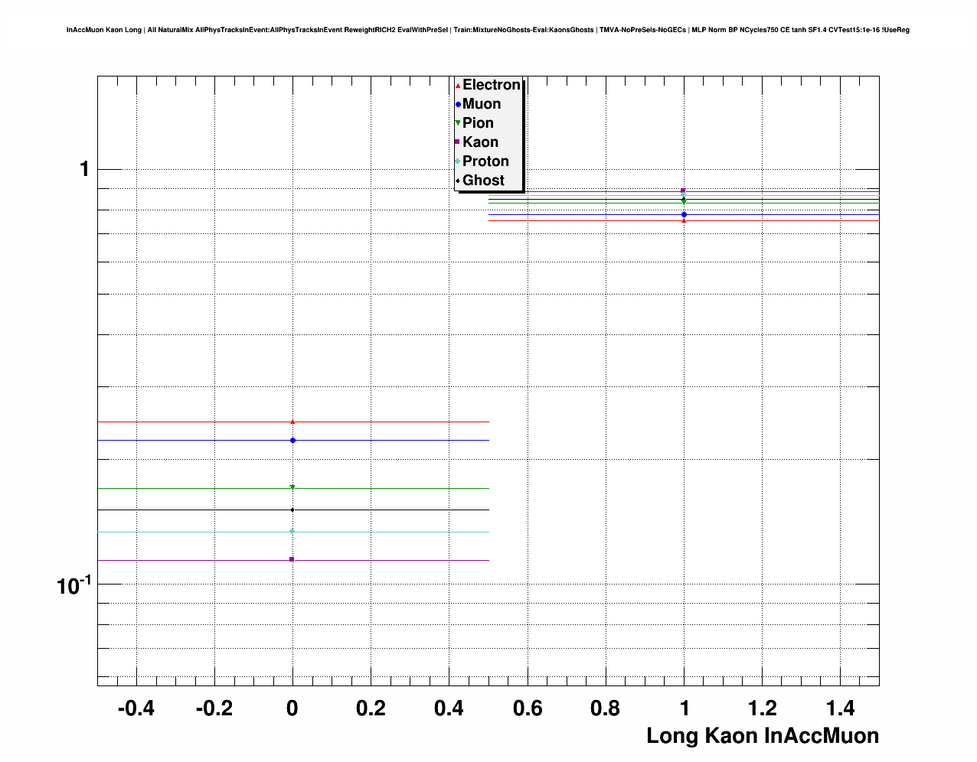Screen dimensions: 977x762
Task: Click the blue Muon circle in legend
Action: pyautogui.click(x=458, y=104)
